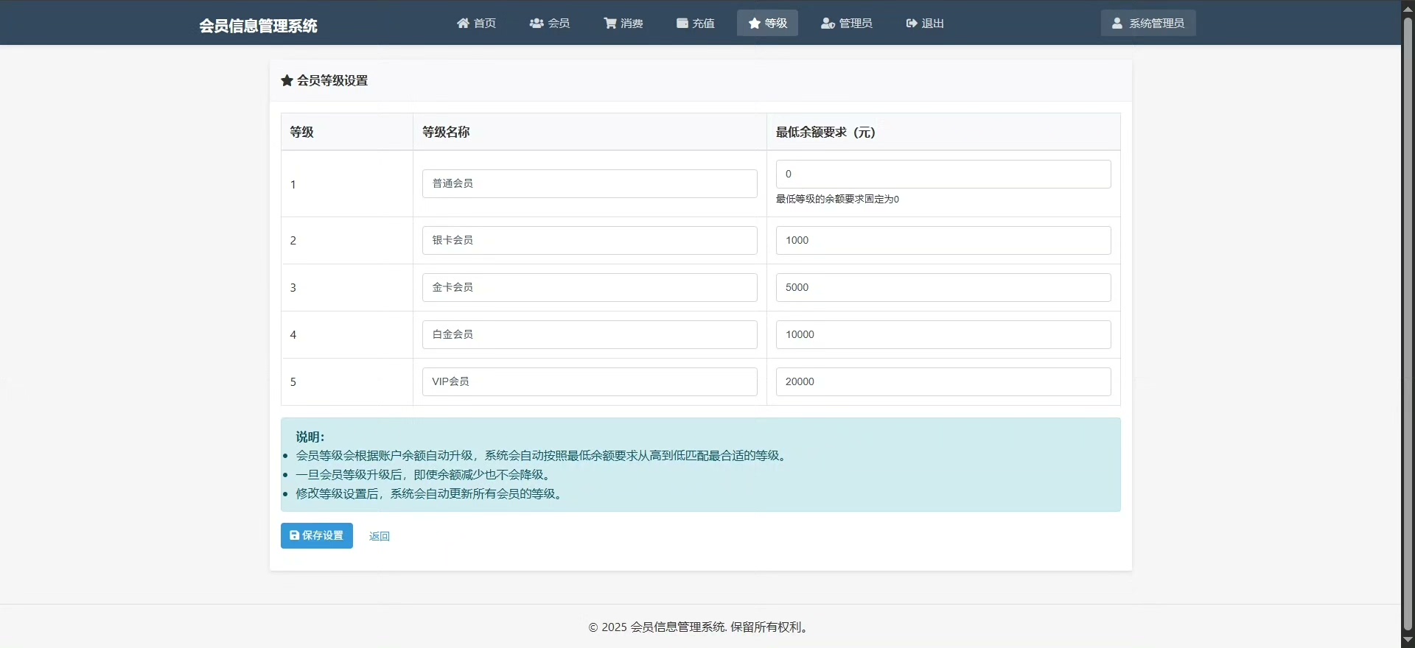
Task: Focus the 20000 minimum balance input
Action: tap(943, 381)
